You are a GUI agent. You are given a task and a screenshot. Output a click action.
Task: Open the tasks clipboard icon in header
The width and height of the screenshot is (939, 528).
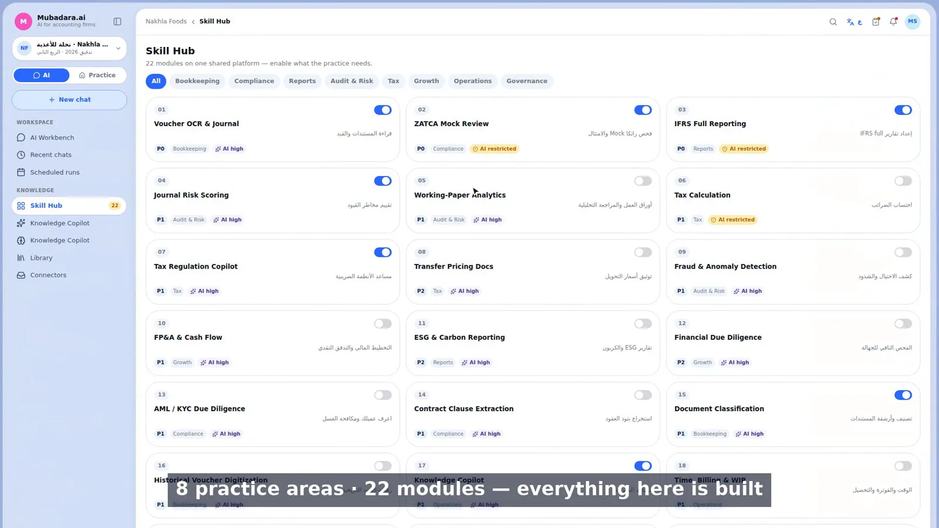(x=876, y=22)
